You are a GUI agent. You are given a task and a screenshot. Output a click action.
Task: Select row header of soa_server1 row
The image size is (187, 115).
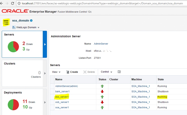point(52,107)
